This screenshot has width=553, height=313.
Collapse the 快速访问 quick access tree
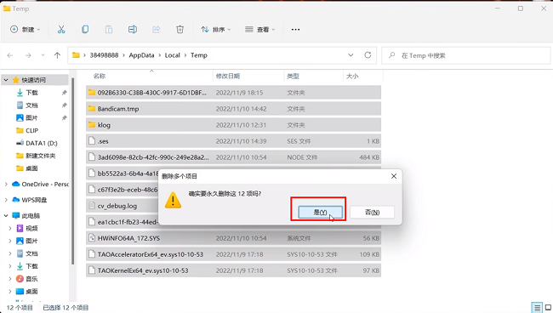[6, 80]
